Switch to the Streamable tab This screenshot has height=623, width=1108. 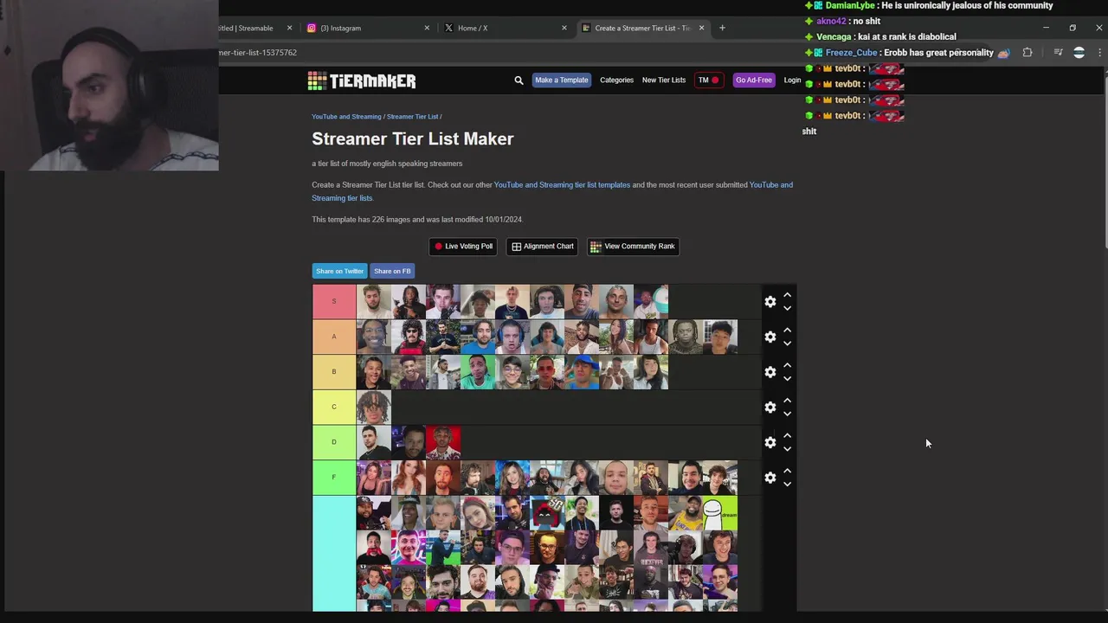256,28
